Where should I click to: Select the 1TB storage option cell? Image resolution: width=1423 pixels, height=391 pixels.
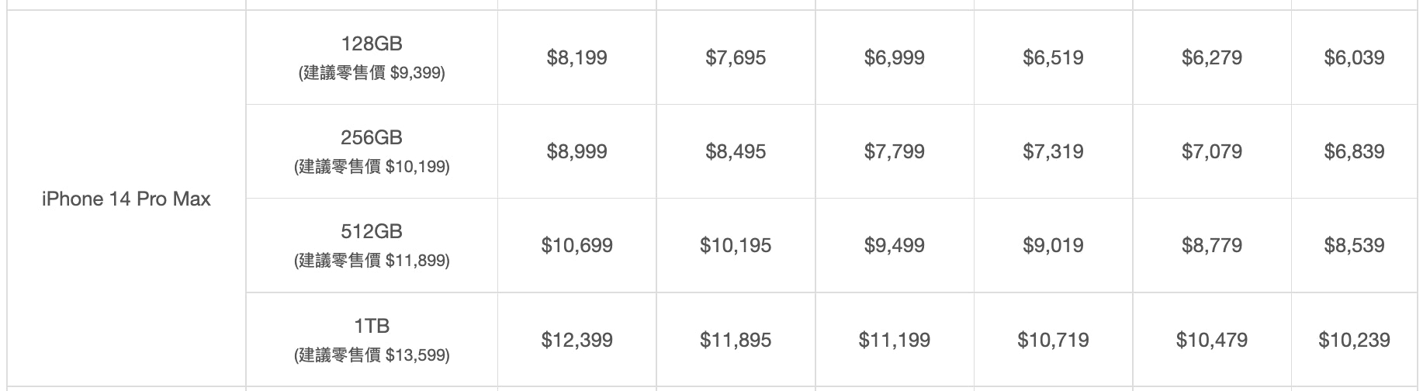pyautogui.click(x=372, y=340)
